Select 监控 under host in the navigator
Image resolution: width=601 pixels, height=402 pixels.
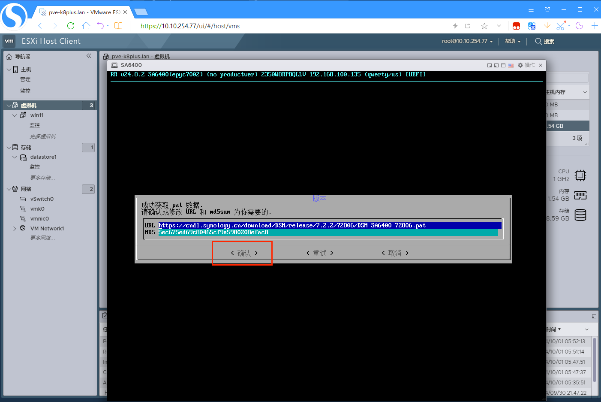tap(25, 91)
